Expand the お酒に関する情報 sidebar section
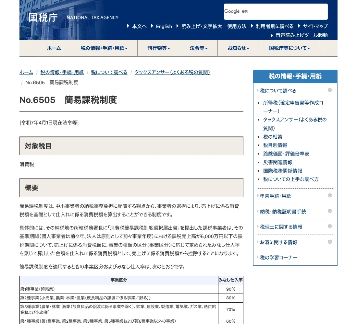This screenshot has height=324, width=357. click(x=278, y=242)
